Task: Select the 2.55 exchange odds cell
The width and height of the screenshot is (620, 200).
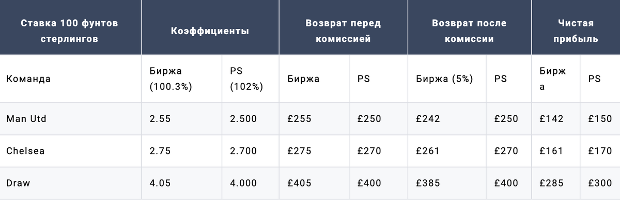Action: [x=160, y=119]
